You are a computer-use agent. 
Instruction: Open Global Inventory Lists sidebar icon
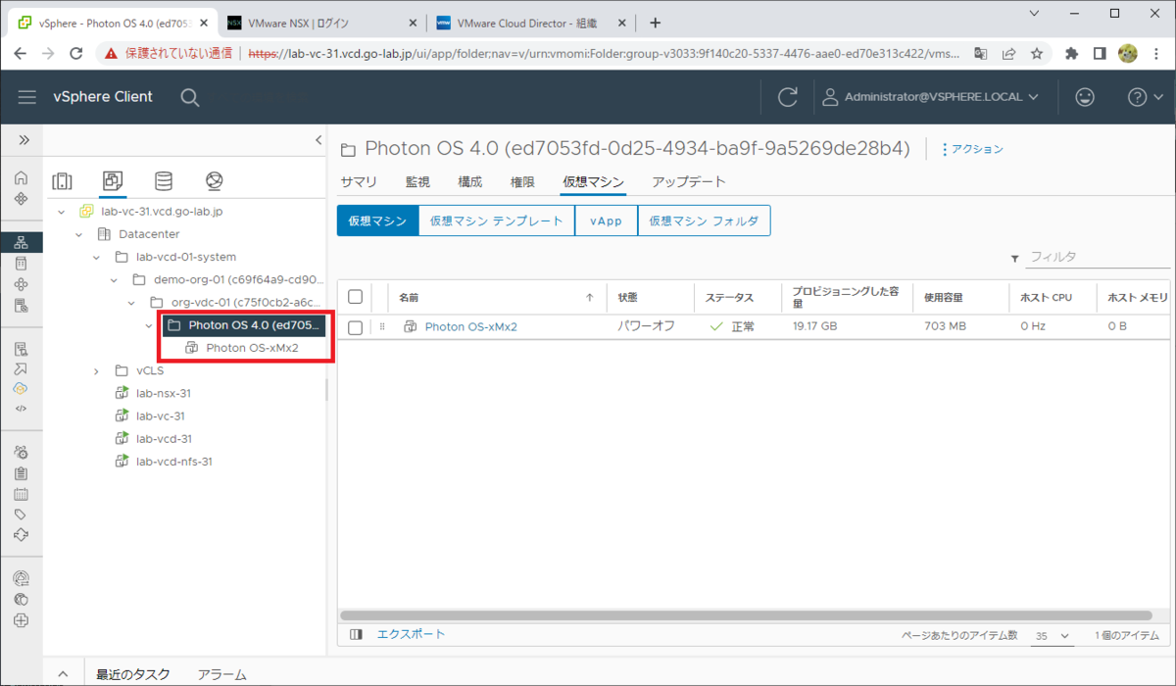[x=22, y=306]
